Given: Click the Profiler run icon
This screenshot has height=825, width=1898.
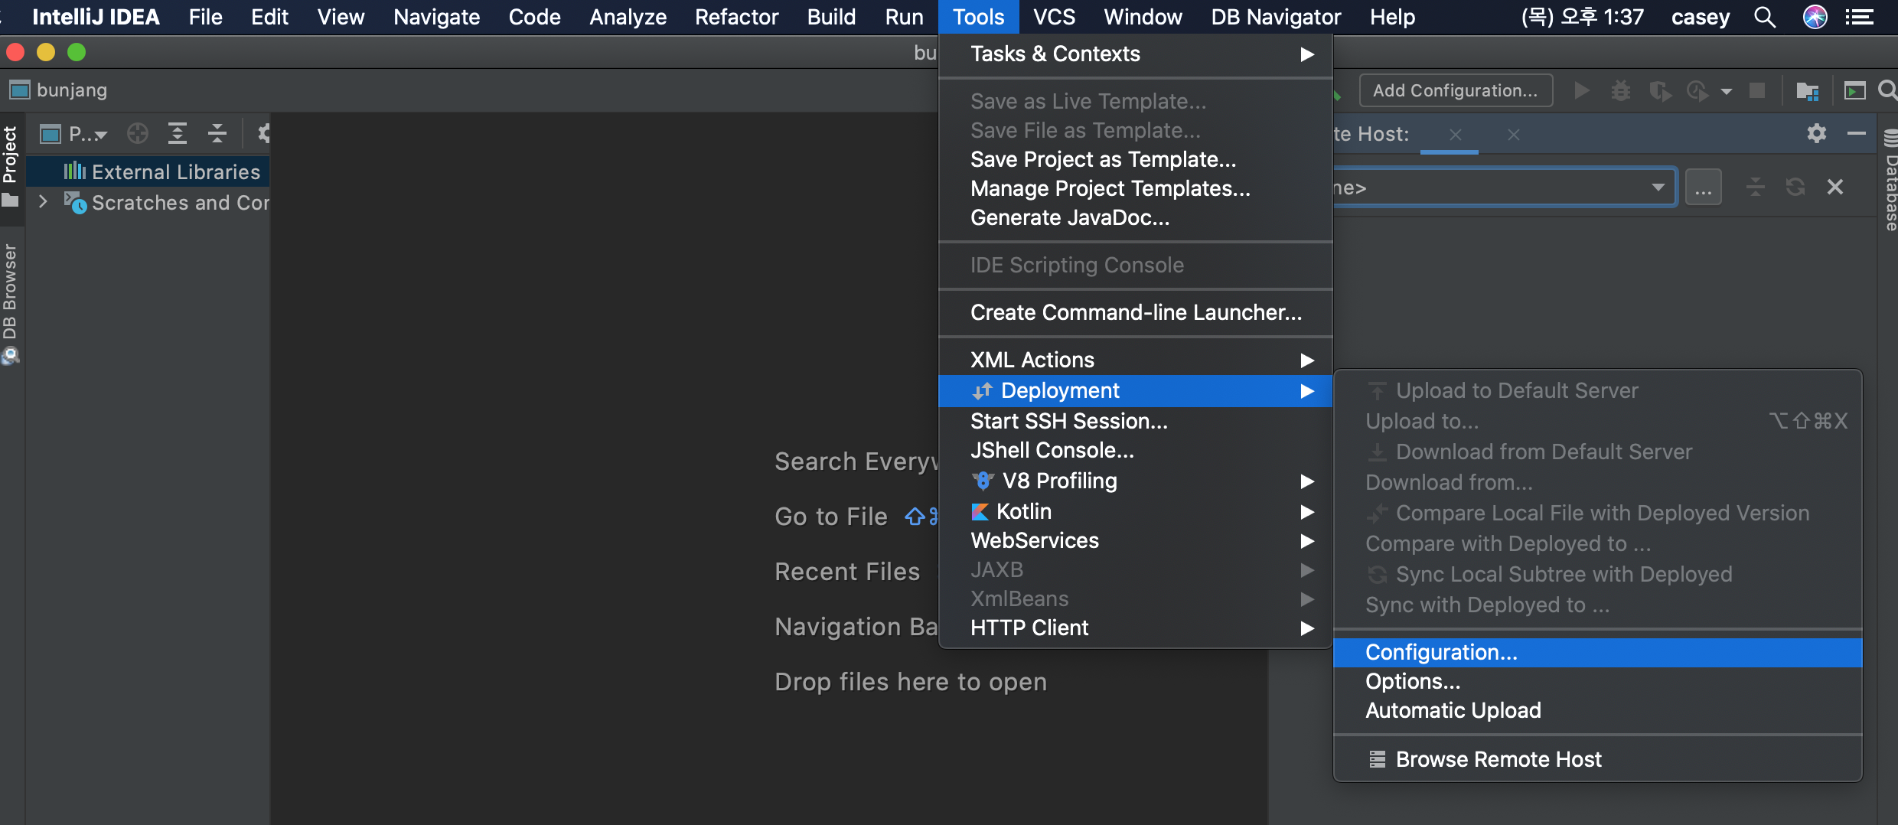Looking at the screenshot, I should [1697, 91].
